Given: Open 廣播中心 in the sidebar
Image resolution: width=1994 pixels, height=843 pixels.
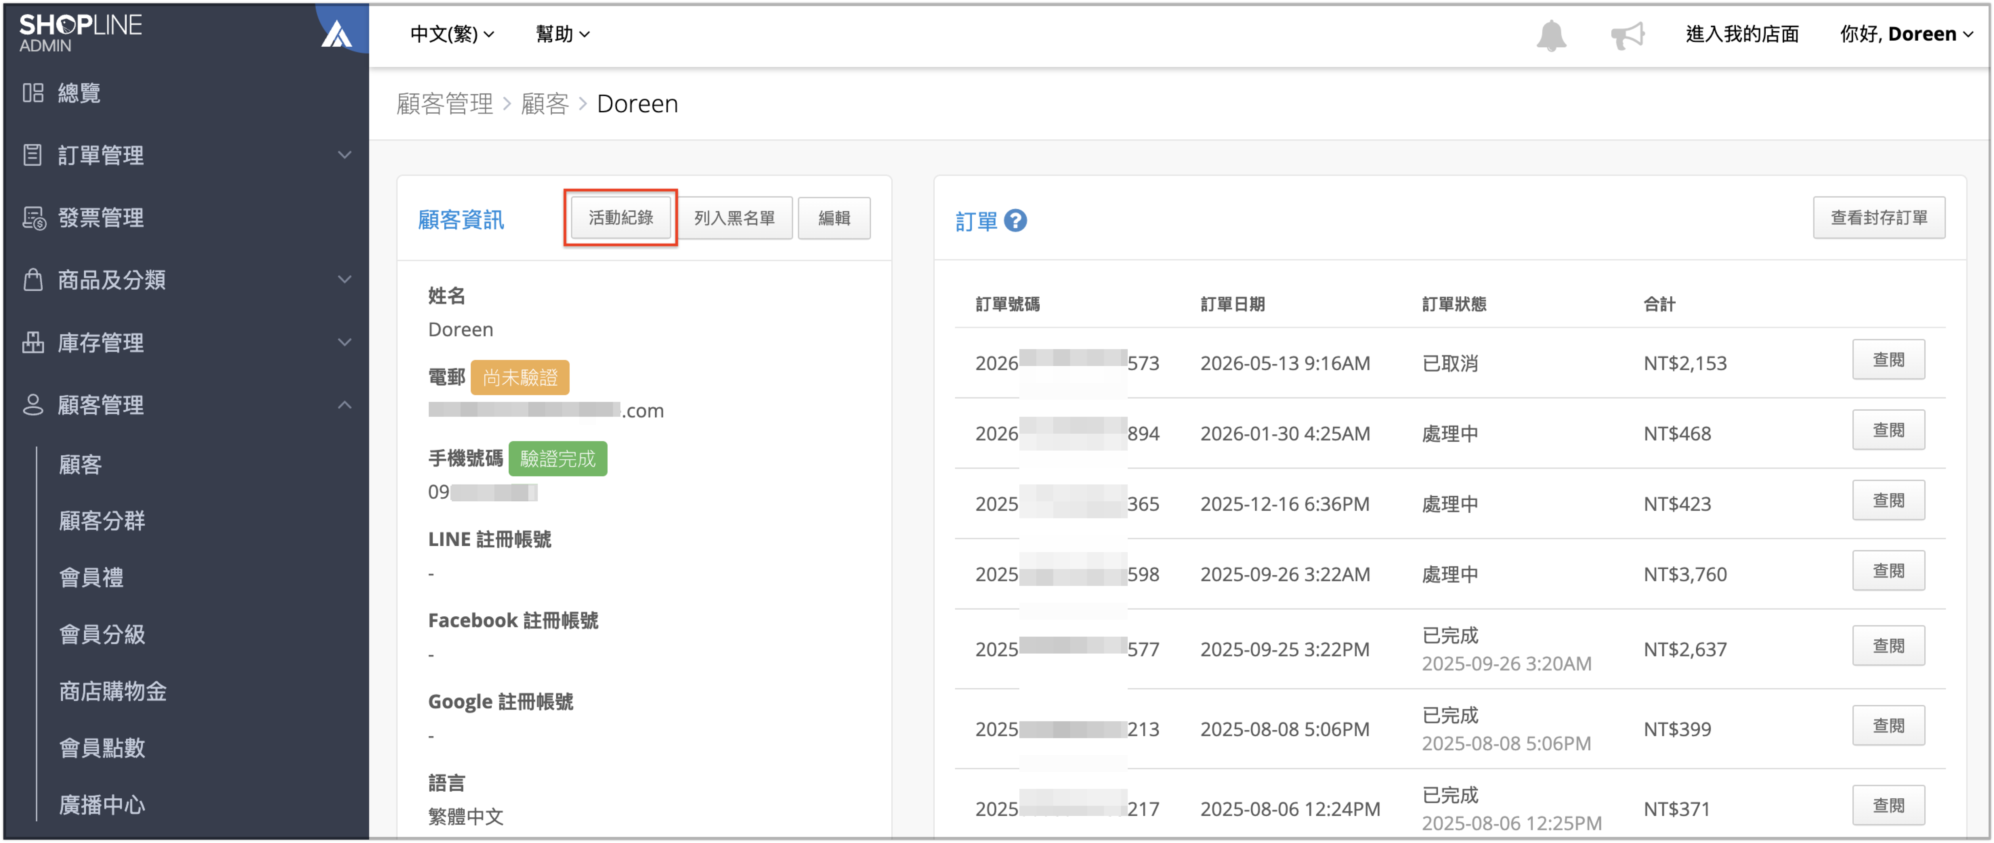Looking at the screenshot, I should point(102,804).
